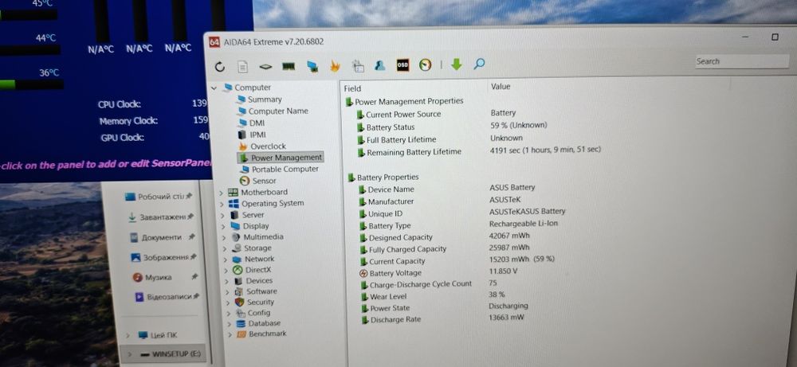
Task: Click the Value column header
Action: click(x=501, y=87)
